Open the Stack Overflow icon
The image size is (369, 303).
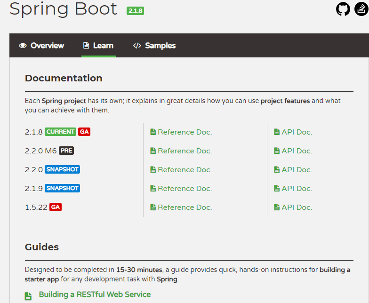click(361, 9)
